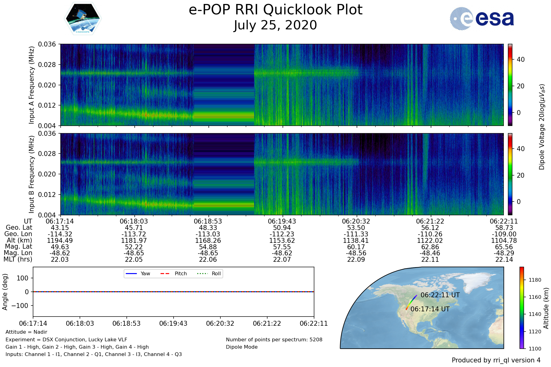Click the ESA logo
This screenshot has height=367, width=551.
(x=482, y=19)
